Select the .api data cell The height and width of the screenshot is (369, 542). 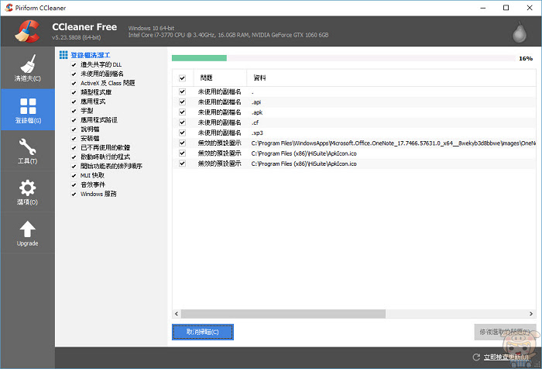tap(256, 102)
